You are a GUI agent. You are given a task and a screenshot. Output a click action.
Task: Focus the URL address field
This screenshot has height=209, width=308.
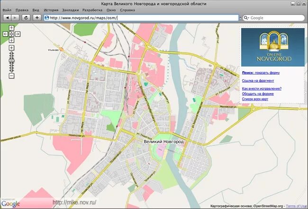[141, 18]
